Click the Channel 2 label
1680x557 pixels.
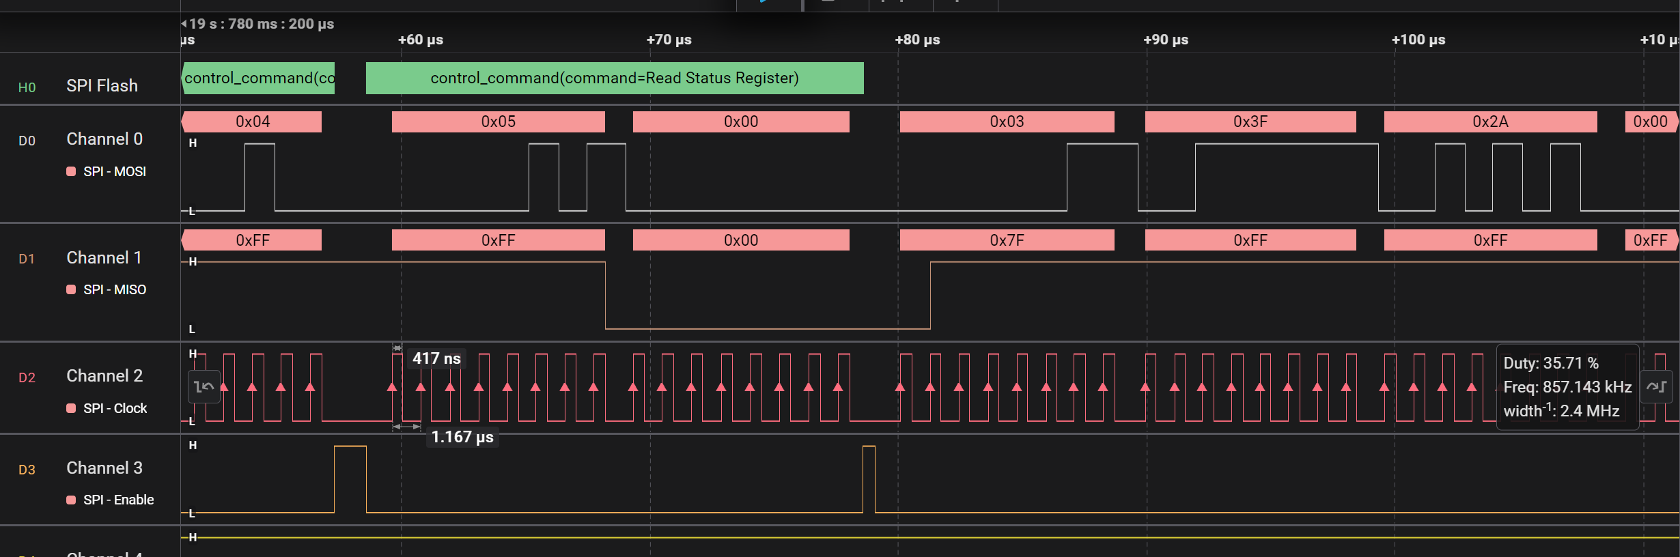pos(104,376)
